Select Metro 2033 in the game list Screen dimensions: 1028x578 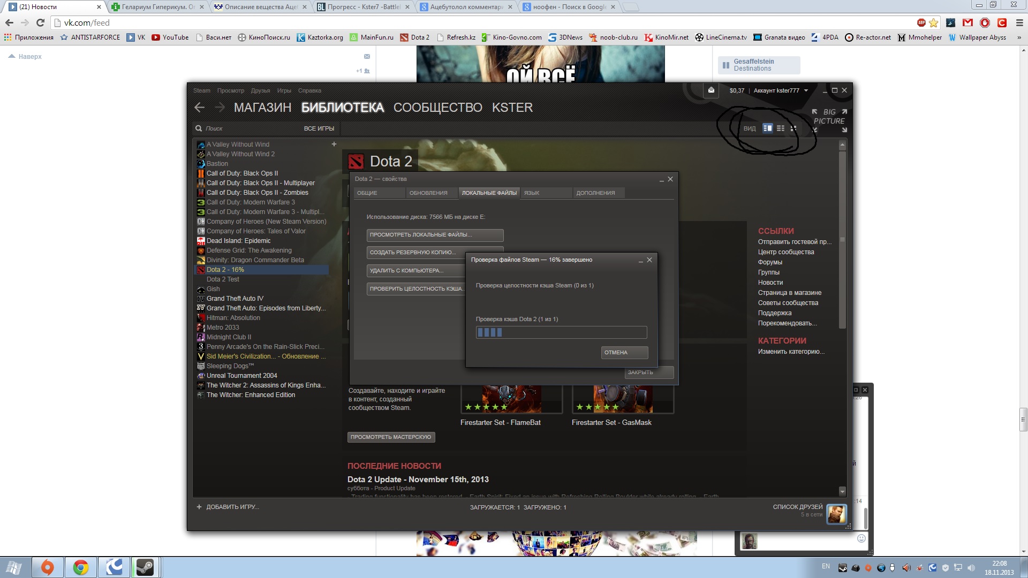223,328
